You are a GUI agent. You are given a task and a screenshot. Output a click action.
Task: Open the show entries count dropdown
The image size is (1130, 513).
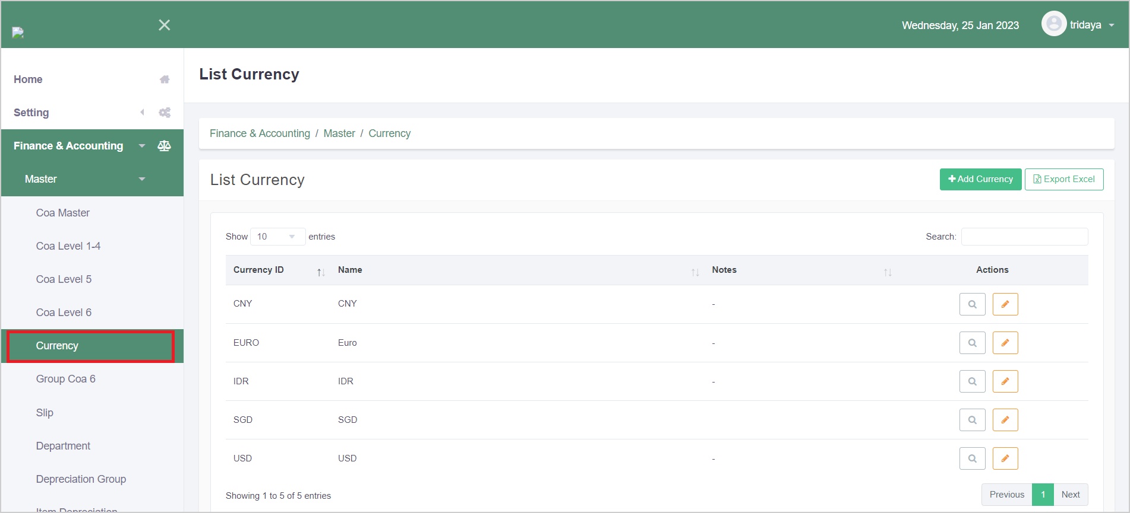click(277, 237)
